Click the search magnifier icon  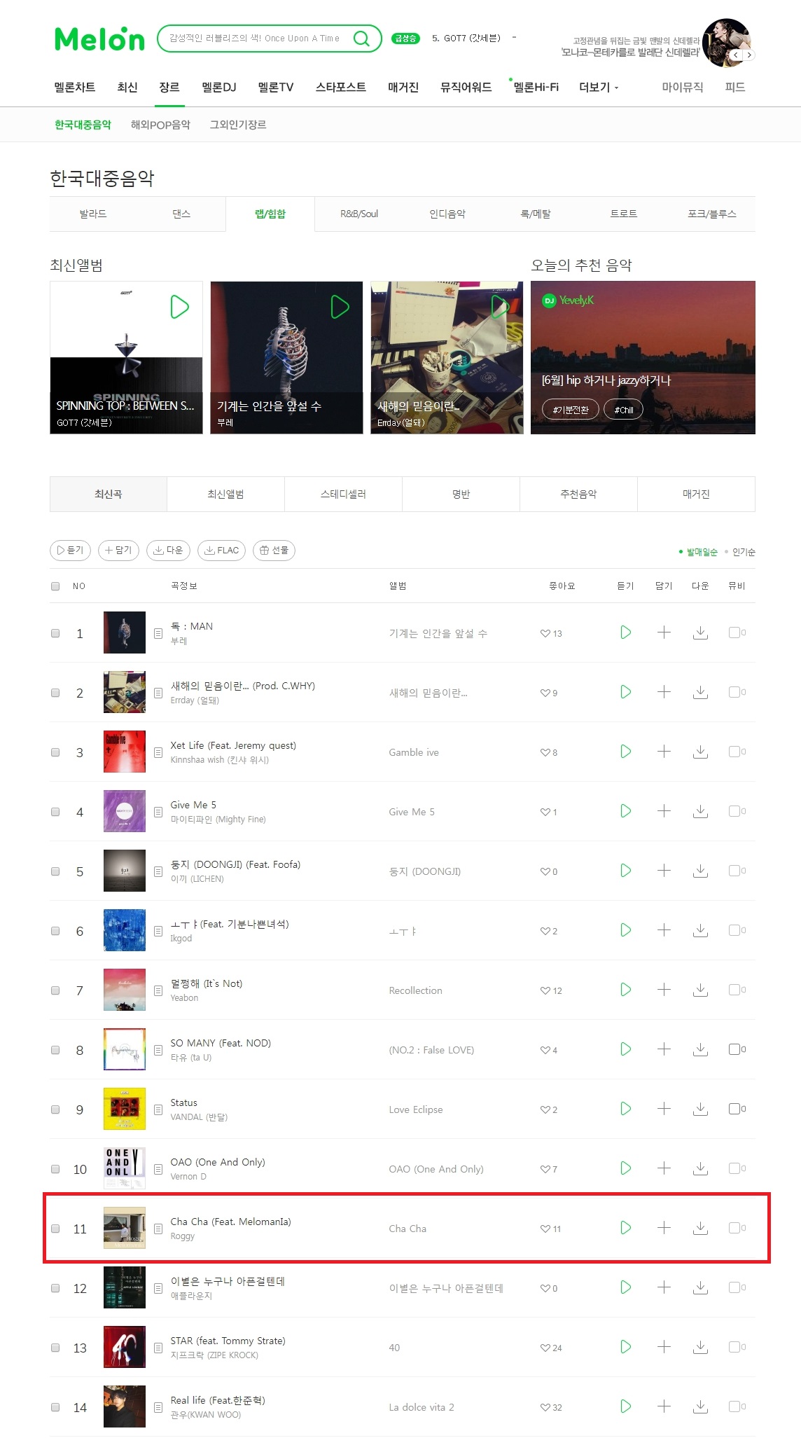pos(361,39)
